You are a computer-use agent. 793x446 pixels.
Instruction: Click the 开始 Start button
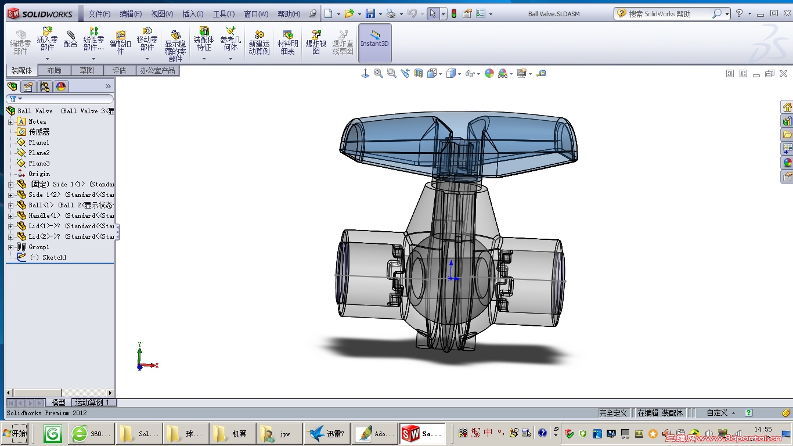click(x=15, y=434)
